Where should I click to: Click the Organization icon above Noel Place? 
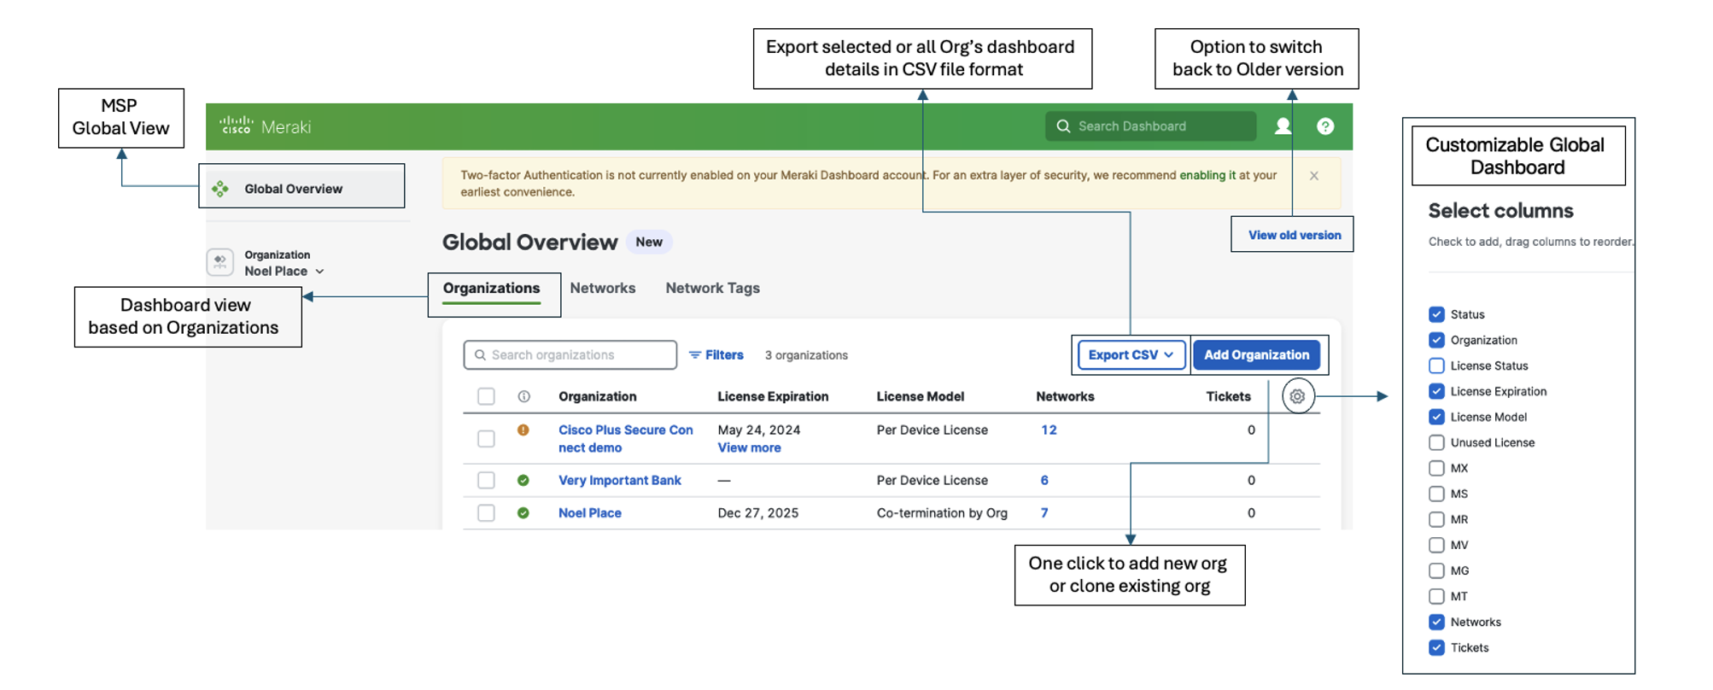click(220, 262)
